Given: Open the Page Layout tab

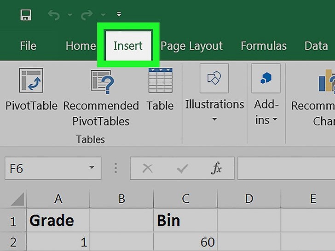Looking at the screenshot, I should [x=191, y=46].
